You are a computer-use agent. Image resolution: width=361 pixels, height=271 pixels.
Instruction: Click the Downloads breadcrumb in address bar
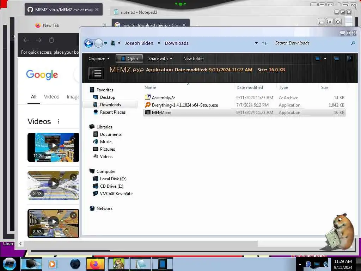(177, 43)
